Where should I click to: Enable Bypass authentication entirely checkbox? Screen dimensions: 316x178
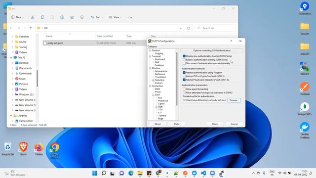click(184, 60)
